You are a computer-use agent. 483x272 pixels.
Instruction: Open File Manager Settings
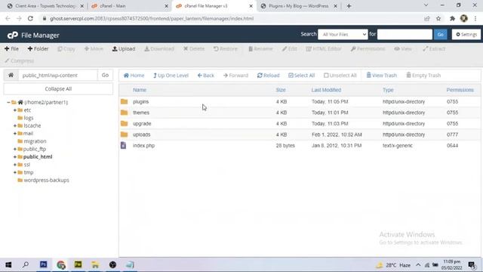click(x=466, y=34)
